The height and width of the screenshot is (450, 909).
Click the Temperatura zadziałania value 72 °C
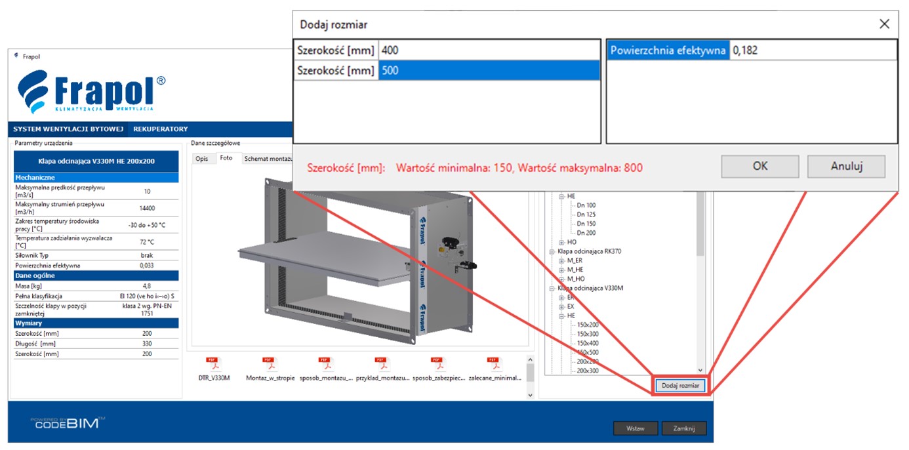(x=146, y=242)
